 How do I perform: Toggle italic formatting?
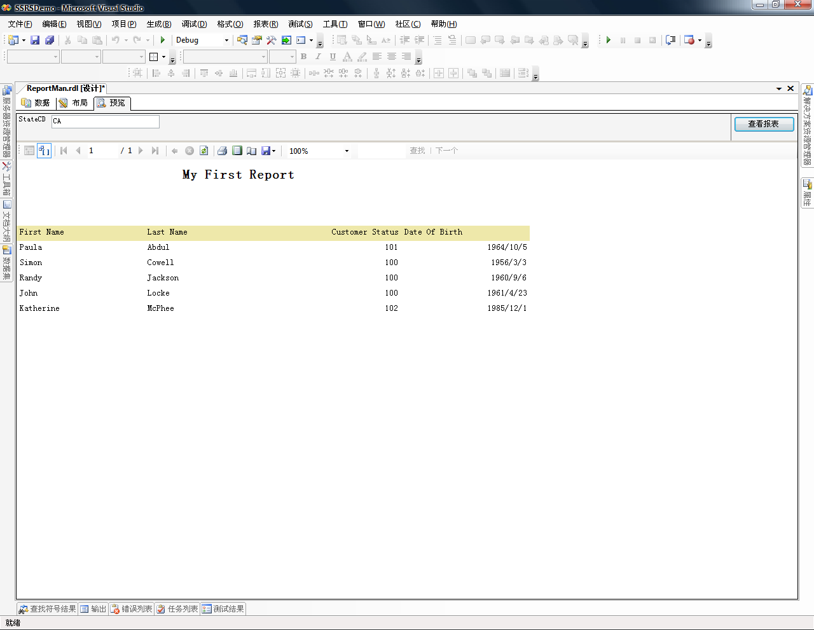click(x=318, y=57)
